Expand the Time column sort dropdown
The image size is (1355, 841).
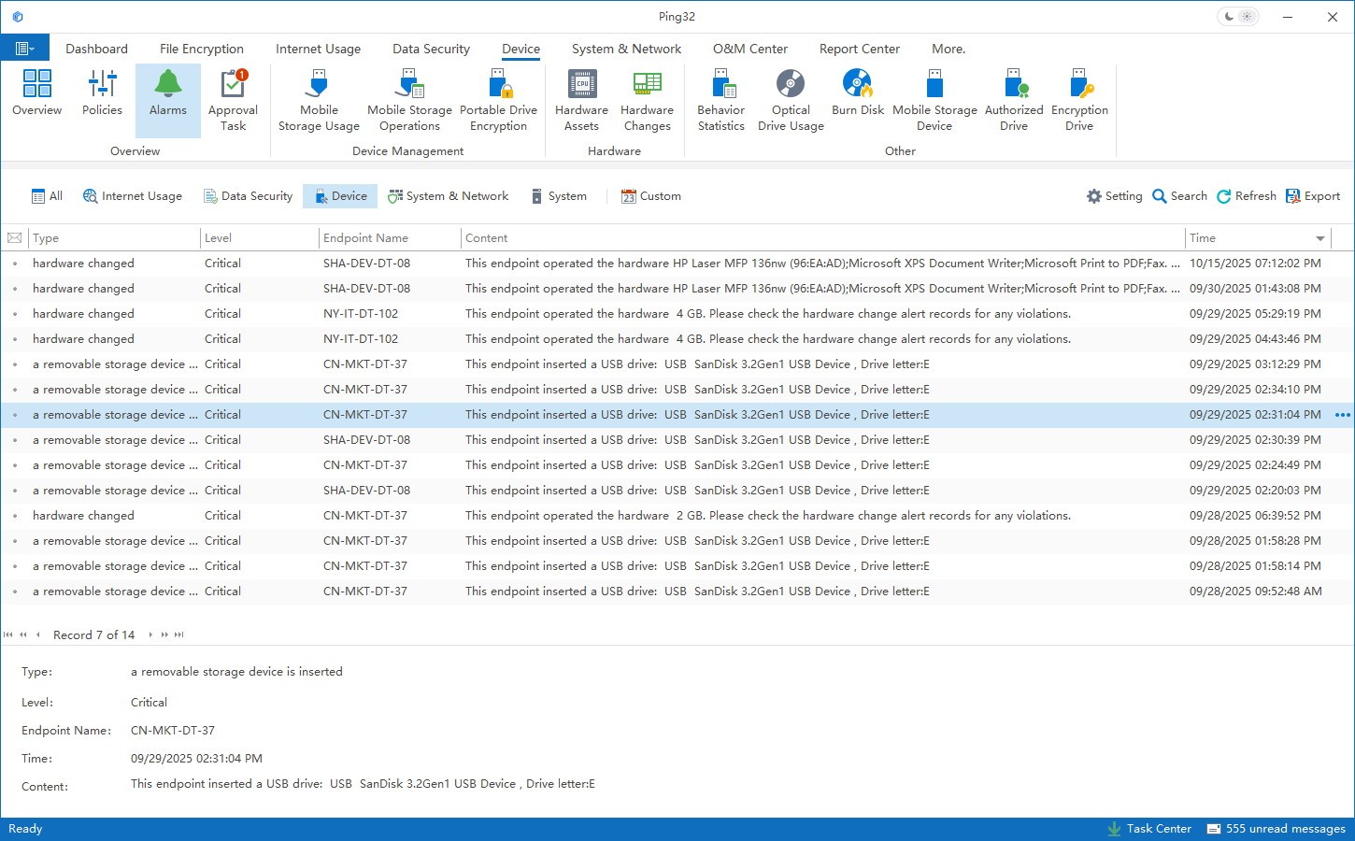pos(1319,239)
